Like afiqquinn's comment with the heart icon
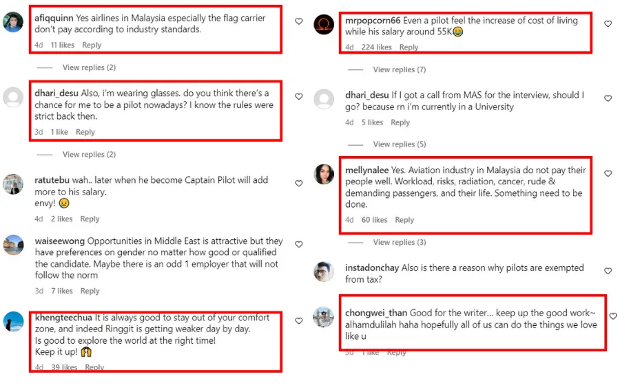Screen dimensions: 620x385 tap(298, 21)
